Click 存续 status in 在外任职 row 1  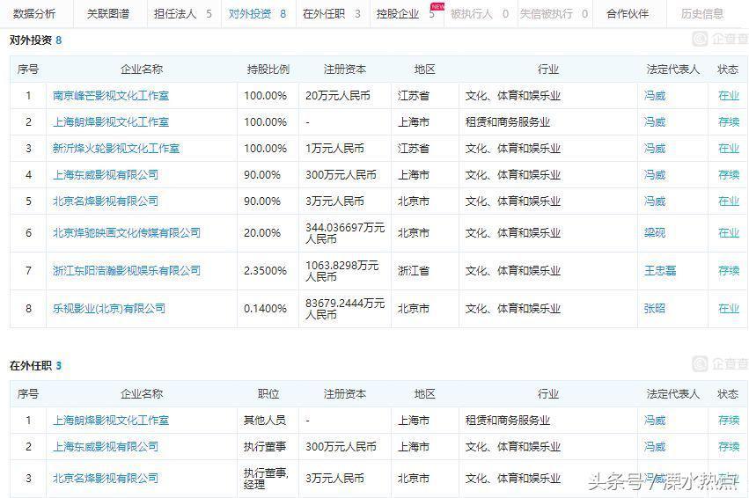(729, 421)
